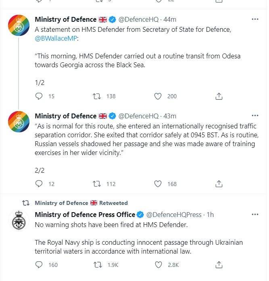Like the 2/2 tweet with 168 likes
Viewport: 269px width, 281px height.
(158, 184)
